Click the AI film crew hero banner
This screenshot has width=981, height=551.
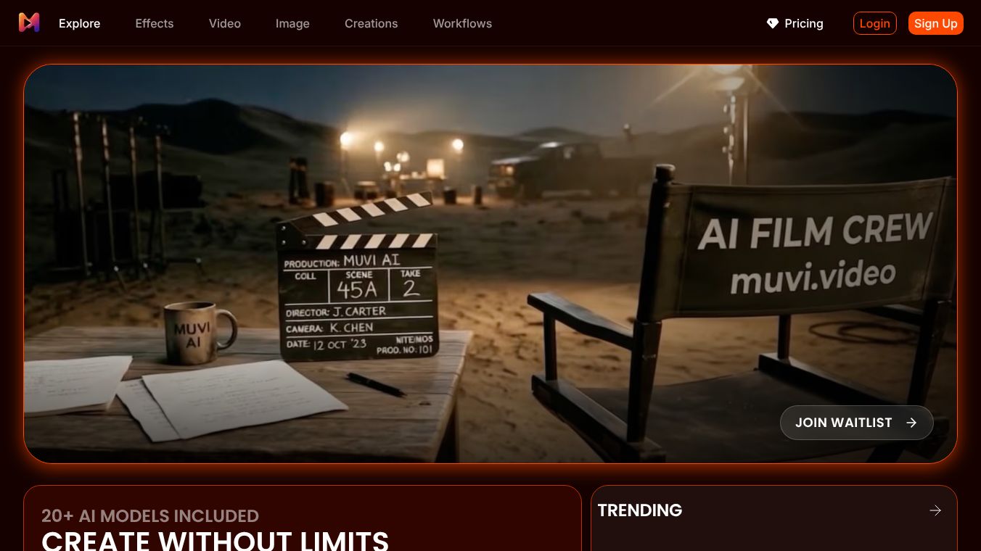click(x=490, y=264)
